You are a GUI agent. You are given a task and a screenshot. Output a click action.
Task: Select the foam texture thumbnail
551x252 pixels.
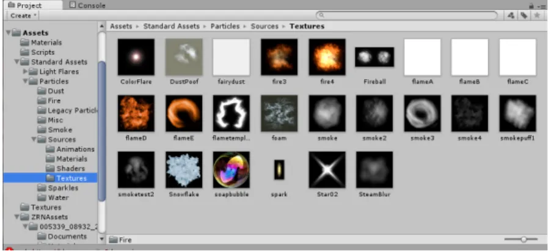point(279,113)
